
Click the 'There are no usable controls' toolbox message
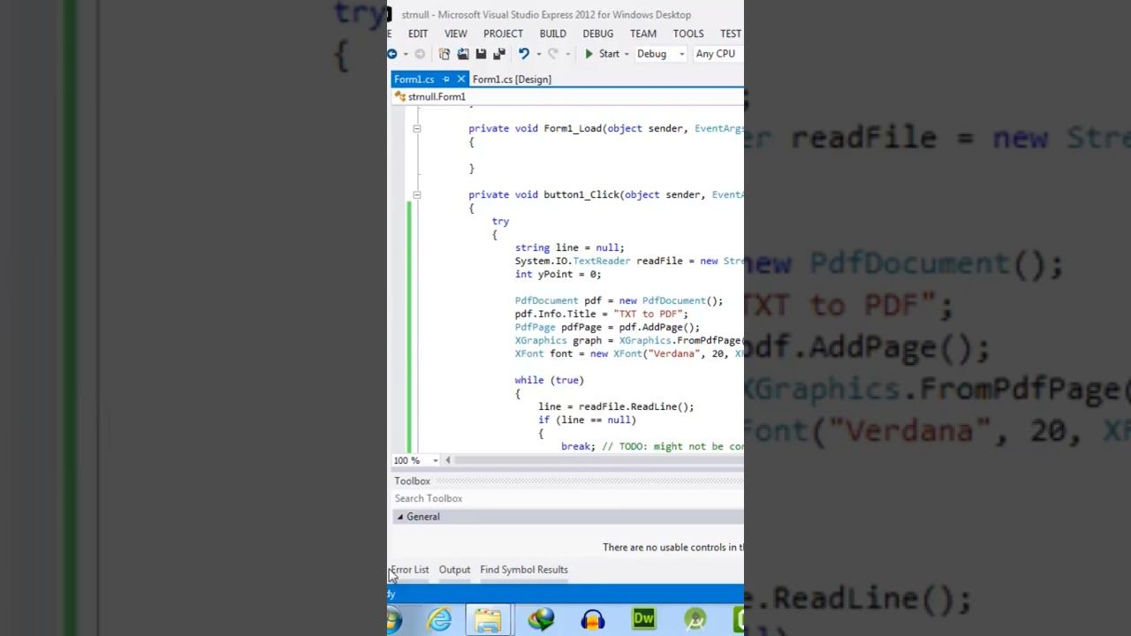click(x=673, y=548)
